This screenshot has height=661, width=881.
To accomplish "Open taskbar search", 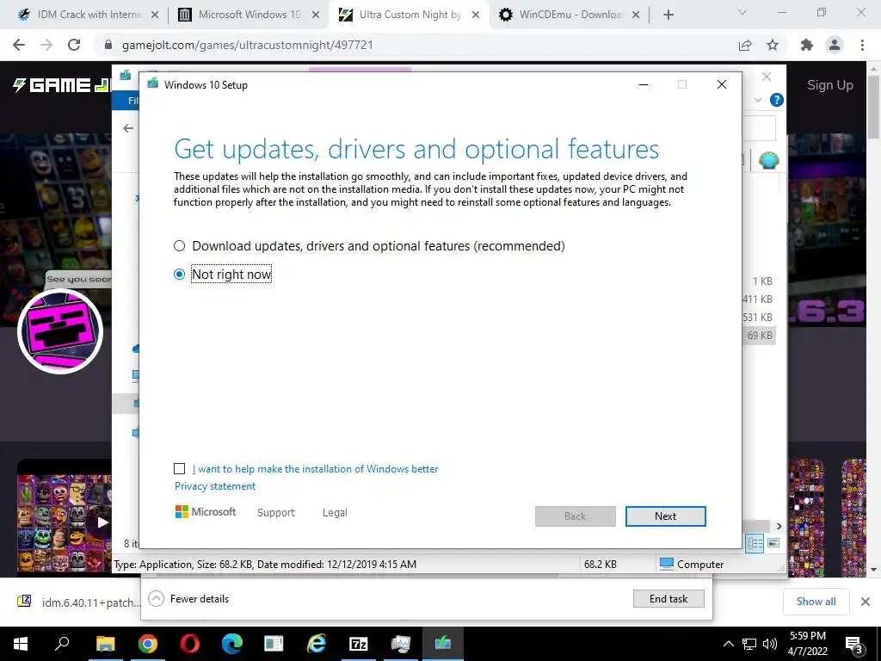I will point(62,644).
